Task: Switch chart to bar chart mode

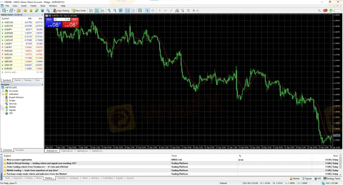Action: click(x=91, y=10)
